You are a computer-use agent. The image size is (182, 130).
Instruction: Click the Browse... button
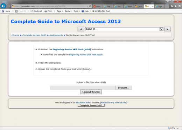pos(124,88)
